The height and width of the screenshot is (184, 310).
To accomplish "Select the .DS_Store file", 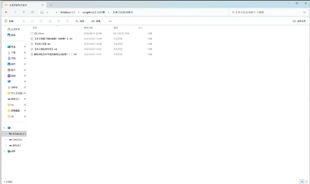I will pyautogui.click(x=39, y=34).
